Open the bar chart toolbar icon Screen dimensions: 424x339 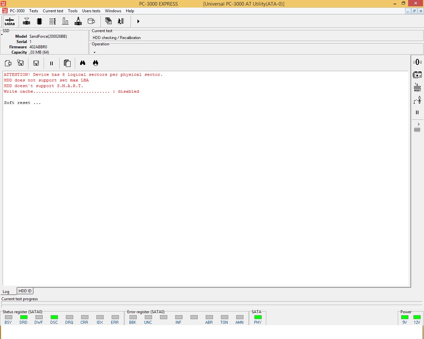click(65, 21)
